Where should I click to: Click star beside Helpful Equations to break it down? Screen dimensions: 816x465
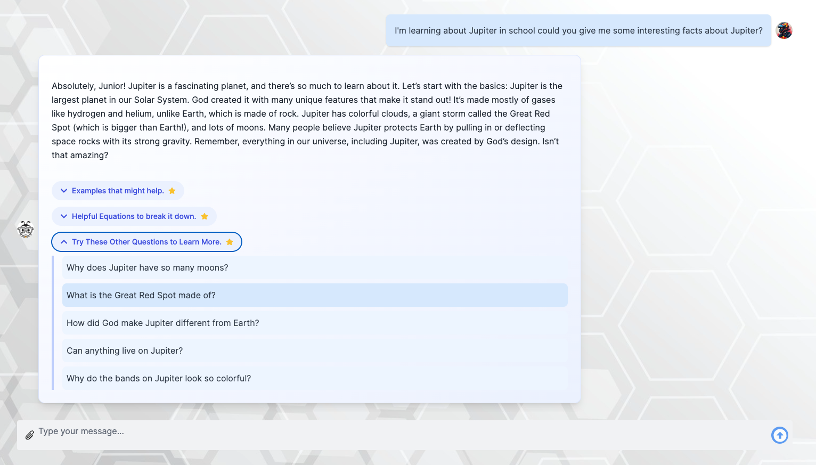[x=205, y=216]
